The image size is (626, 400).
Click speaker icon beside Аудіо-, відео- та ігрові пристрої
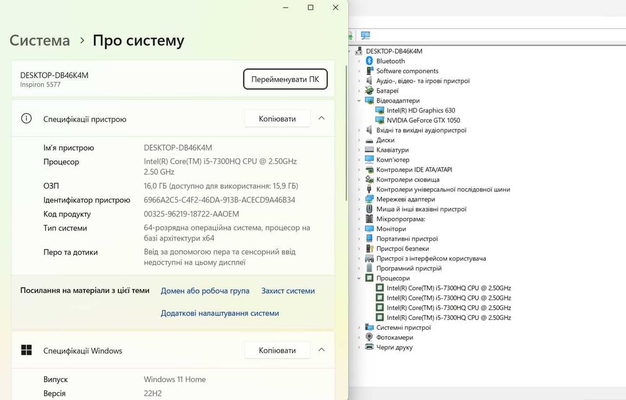coord(369,81)
